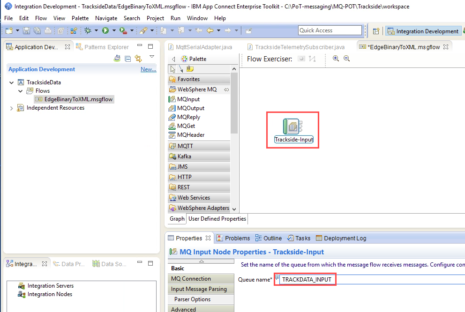Select the Comment note tool in Palette

(x=190, y=69)
